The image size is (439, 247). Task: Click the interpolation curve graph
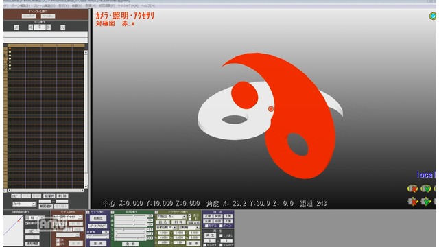pyautogui.click(x=13, y=231)
